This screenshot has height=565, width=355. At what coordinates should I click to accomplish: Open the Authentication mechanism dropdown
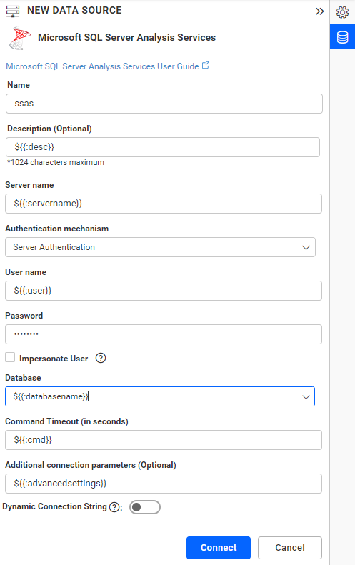click(161, 247)
